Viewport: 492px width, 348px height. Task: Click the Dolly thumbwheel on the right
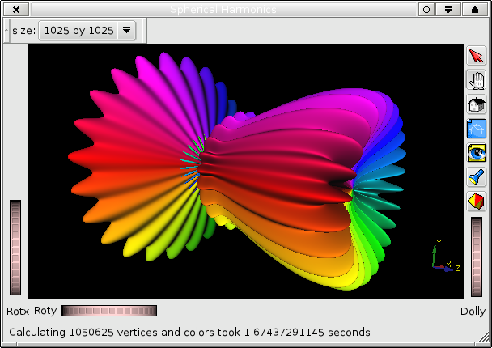point(477,257)
